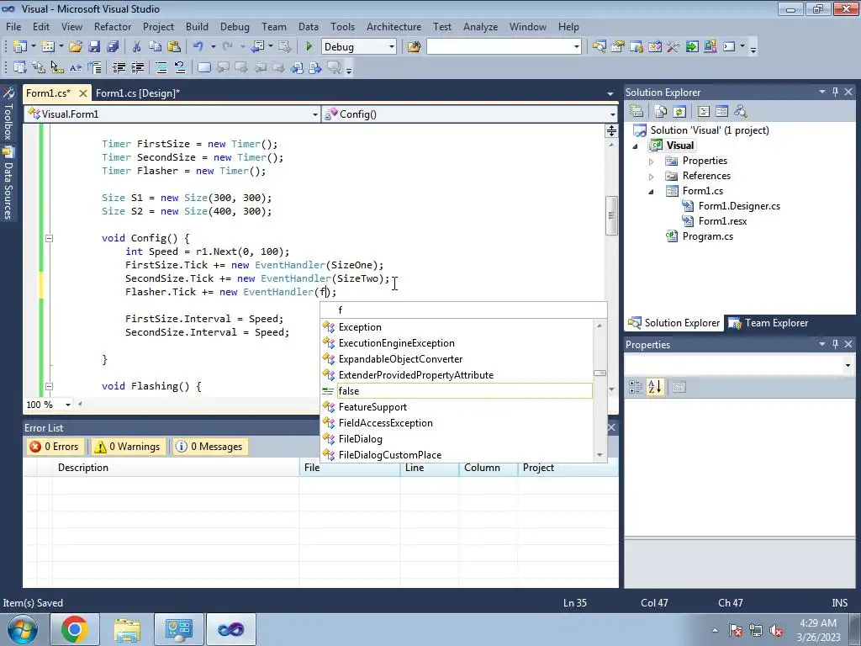Click the Display Parameter Info icon

(x=39, y=67)
